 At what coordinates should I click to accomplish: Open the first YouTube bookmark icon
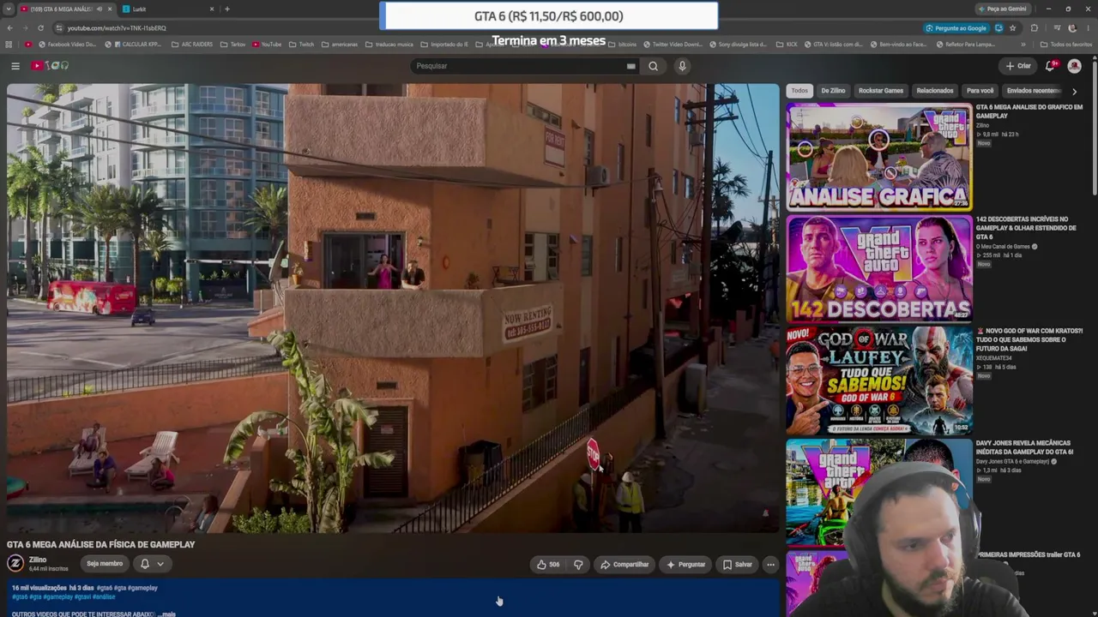28,45
